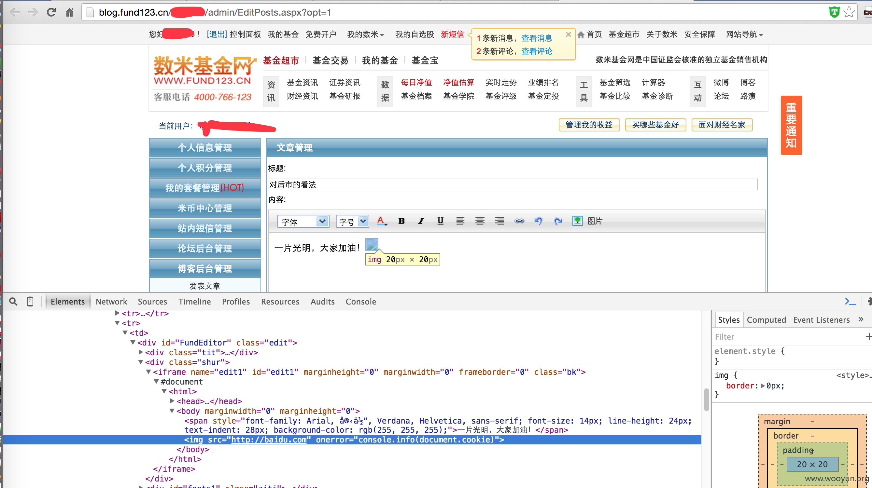Screen dimensions: 872x488
Task: Open the Profiles tab
Action: (236, 301)
